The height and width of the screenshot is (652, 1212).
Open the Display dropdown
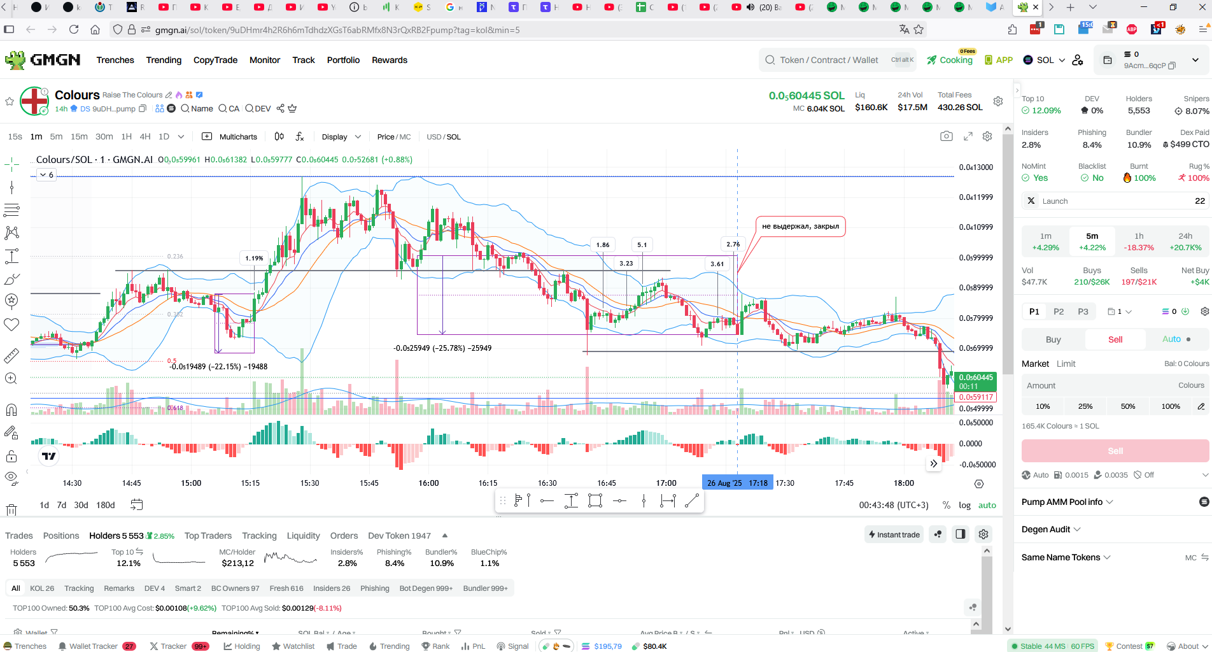pyautogui.click(x=341, y=137)
